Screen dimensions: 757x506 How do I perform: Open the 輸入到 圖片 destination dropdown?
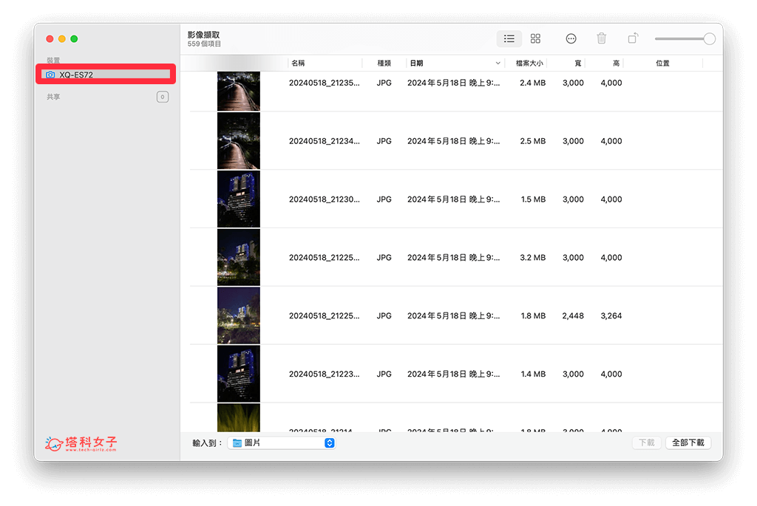point(282,442)
